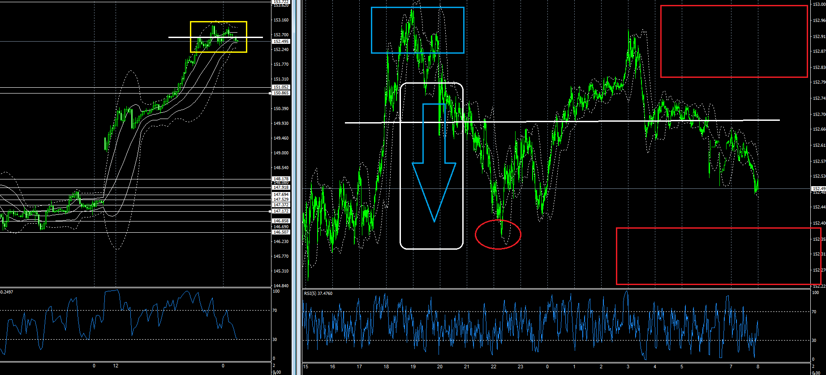Click hour 19 on right chart time axis
This screenshot has width=826, height=375.
413,366
